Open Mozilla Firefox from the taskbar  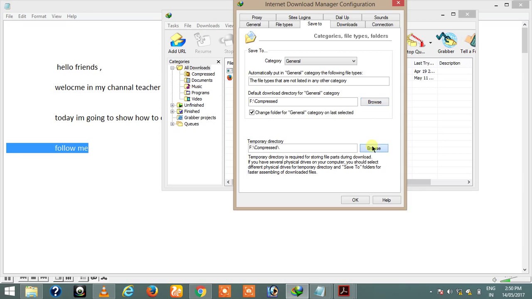tap(152, 291)
